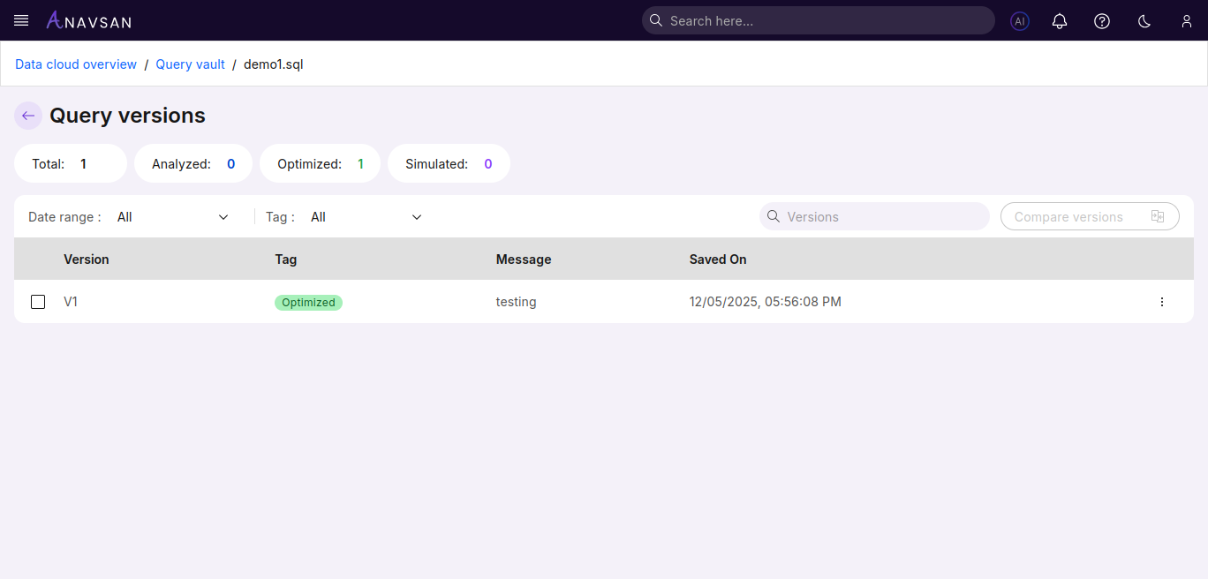Image resolution: width=1208 pixels, height=579 pixels.
Task: Select the demo1.sql breadcrumb item
Action: [273, 64]
